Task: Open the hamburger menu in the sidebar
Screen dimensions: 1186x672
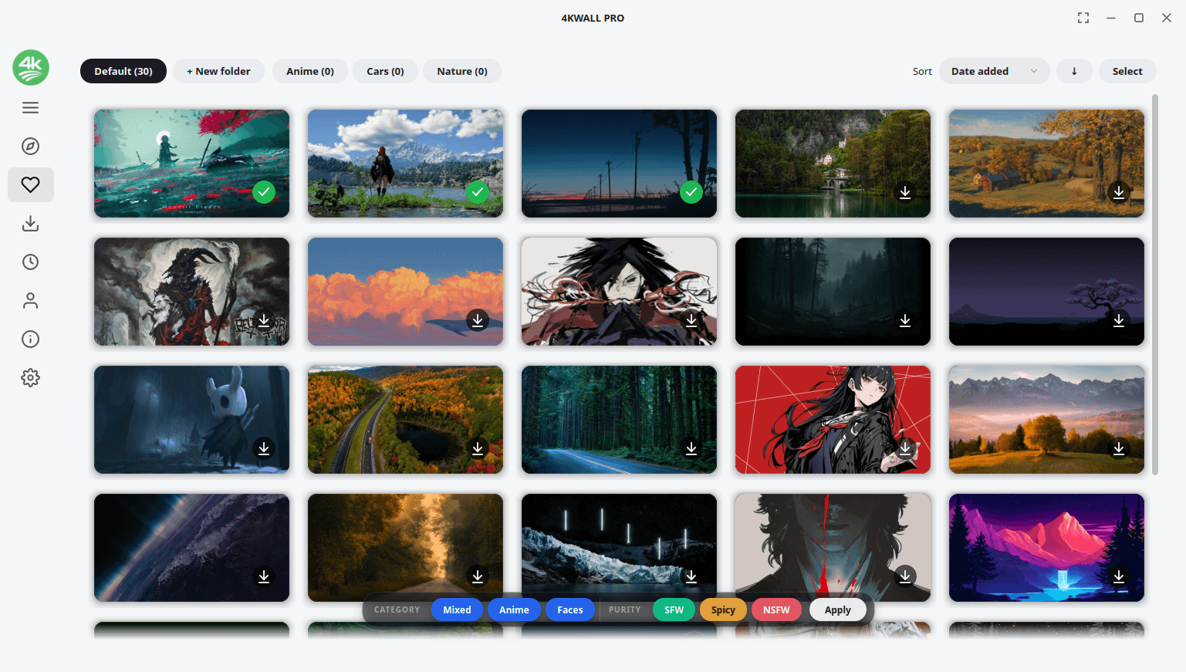Action: click(x=31, y=108)
